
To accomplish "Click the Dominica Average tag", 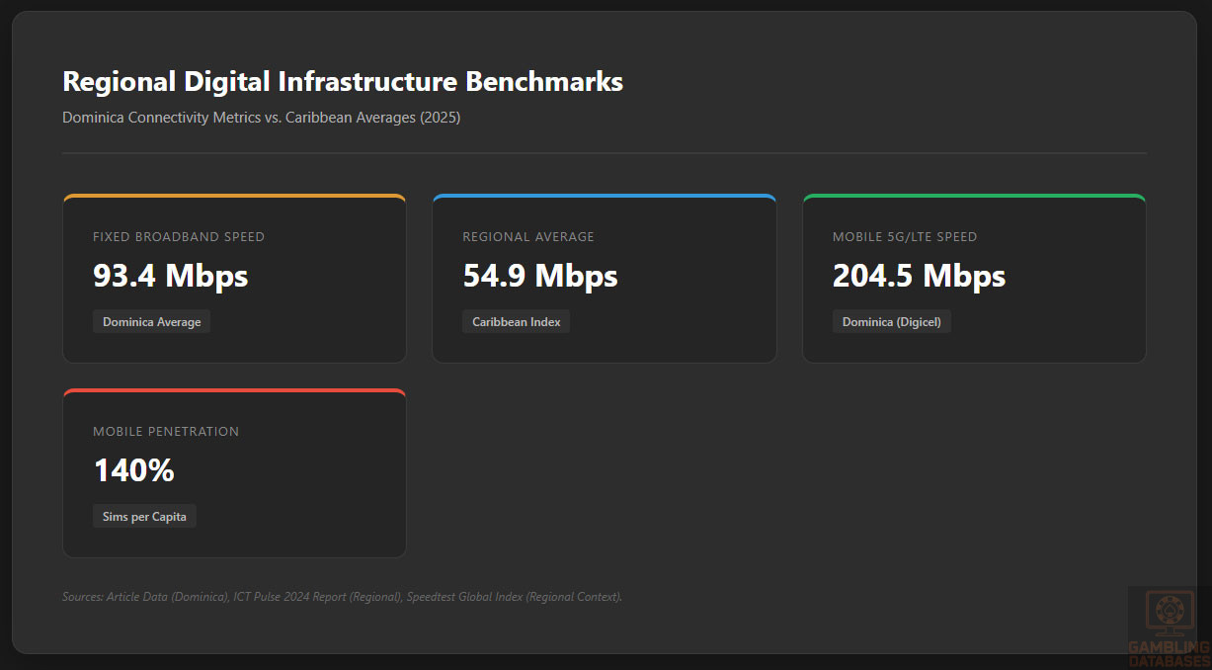I will 151,322.
